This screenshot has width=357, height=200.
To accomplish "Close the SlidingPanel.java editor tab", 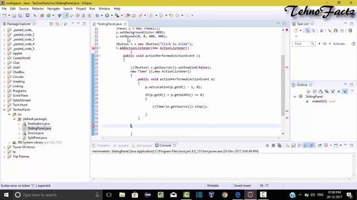I will pos(125,24).
